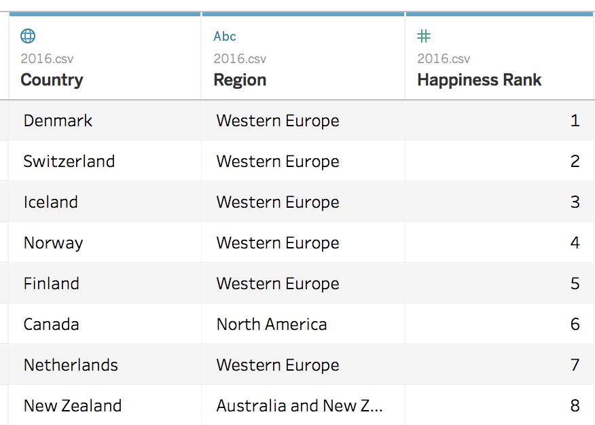Select the Netherlands cell
Viewport: 595px width, 425px height.
(71, 365)
